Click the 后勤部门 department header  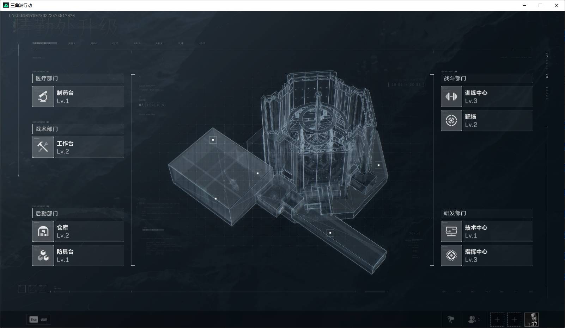click(78, 213)
